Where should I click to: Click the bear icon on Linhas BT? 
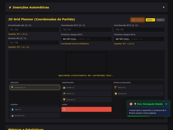coord(134,20)
